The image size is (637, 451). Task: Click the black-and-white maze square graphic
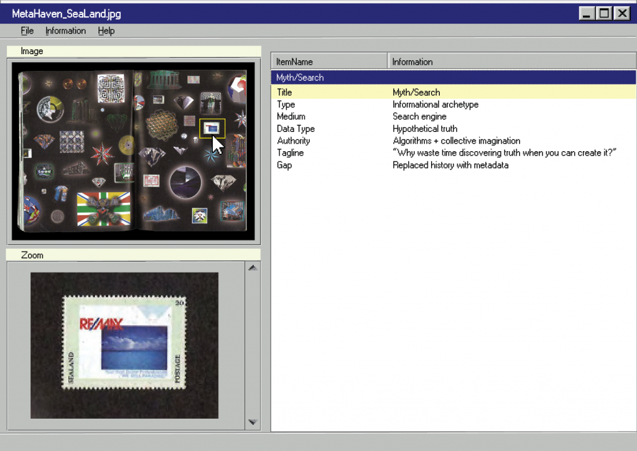tap(111, 88)
